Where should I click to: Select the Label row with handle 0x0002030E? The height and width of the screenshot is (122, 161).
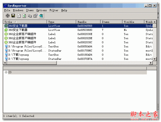pos(78,34)
